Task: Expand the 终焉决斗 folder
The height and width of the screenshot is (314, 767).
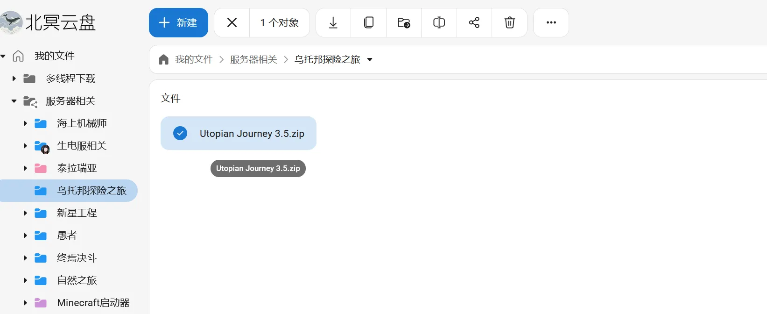Action: [25, 258]
